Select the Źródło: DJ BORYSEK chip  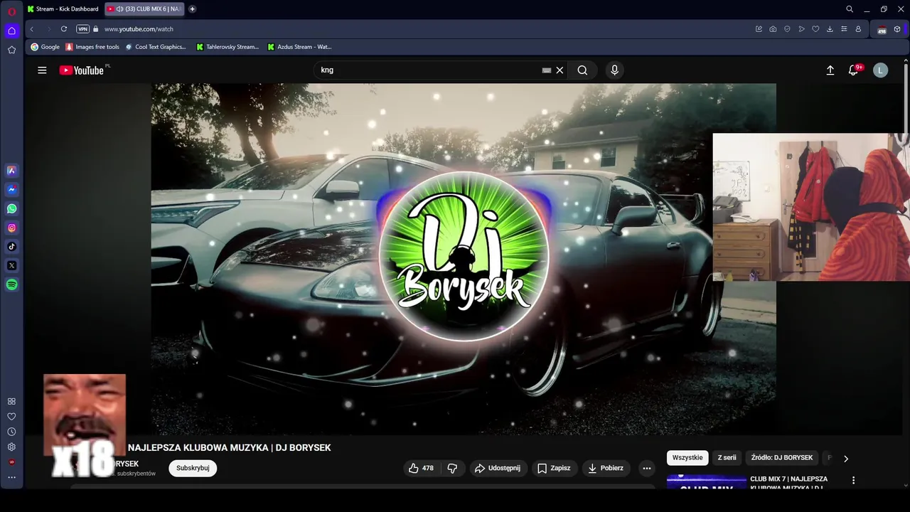[781, 458]
